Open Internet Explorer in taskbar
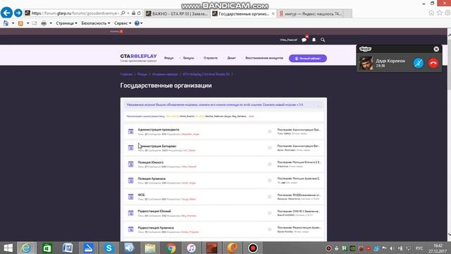Image resolution: width=451 pixels, height=254 pixels. click(26, 248)
